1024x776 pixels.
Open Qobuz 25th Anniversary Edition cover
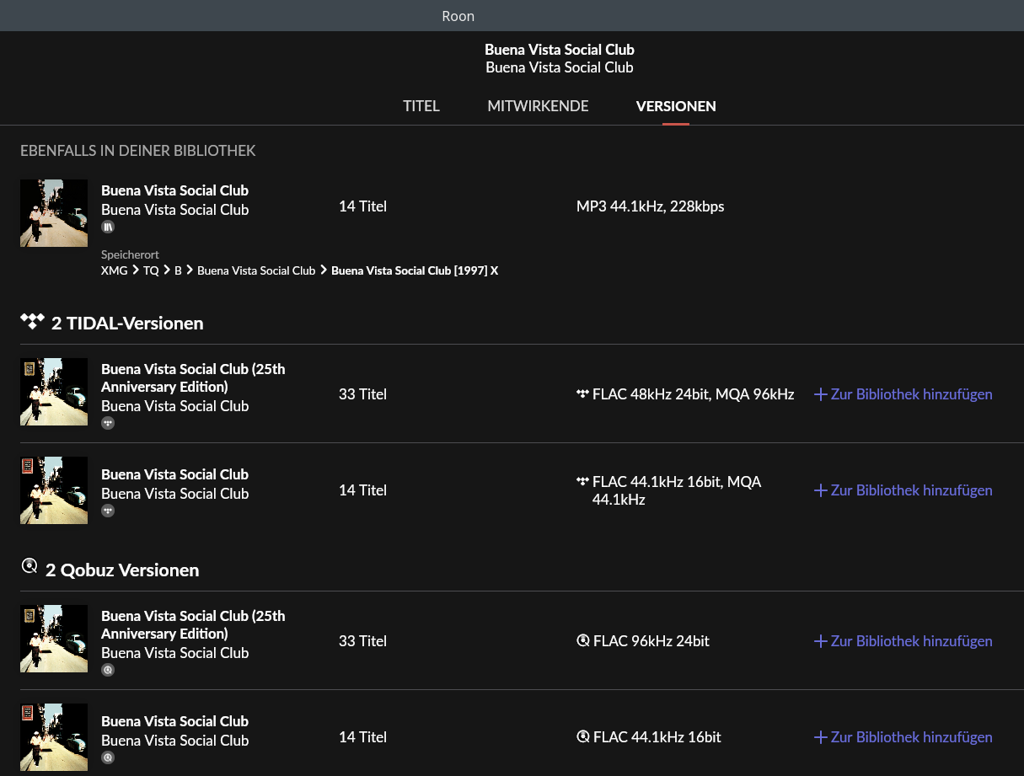pyautogui.click(x=54, y=639)
